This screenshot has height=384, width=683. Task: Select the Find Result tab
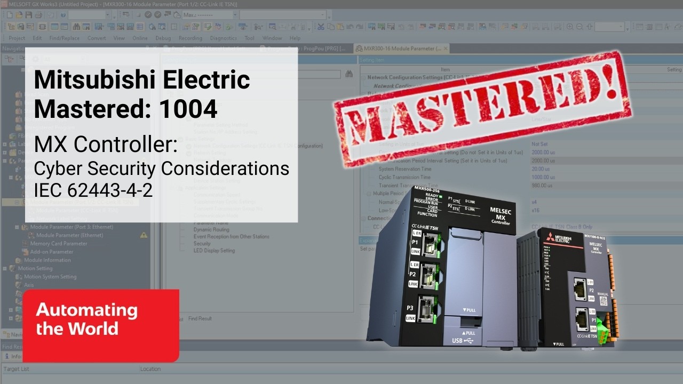200,318
